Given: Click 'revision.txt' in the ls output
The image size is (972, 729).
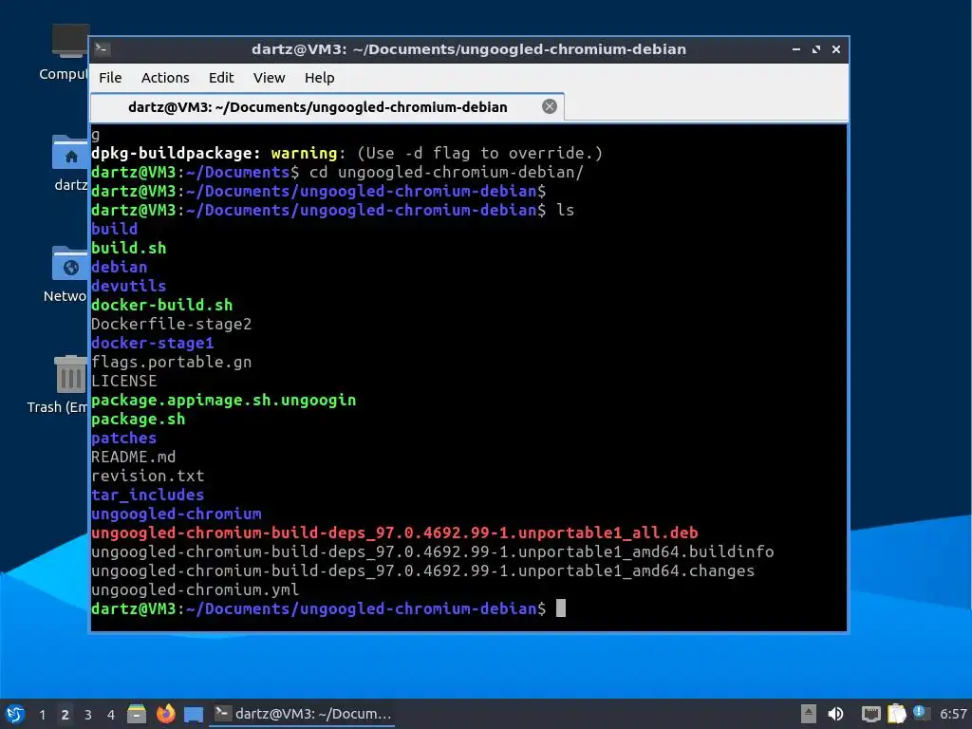Looking at the screenshot, I should coord(147,477).
